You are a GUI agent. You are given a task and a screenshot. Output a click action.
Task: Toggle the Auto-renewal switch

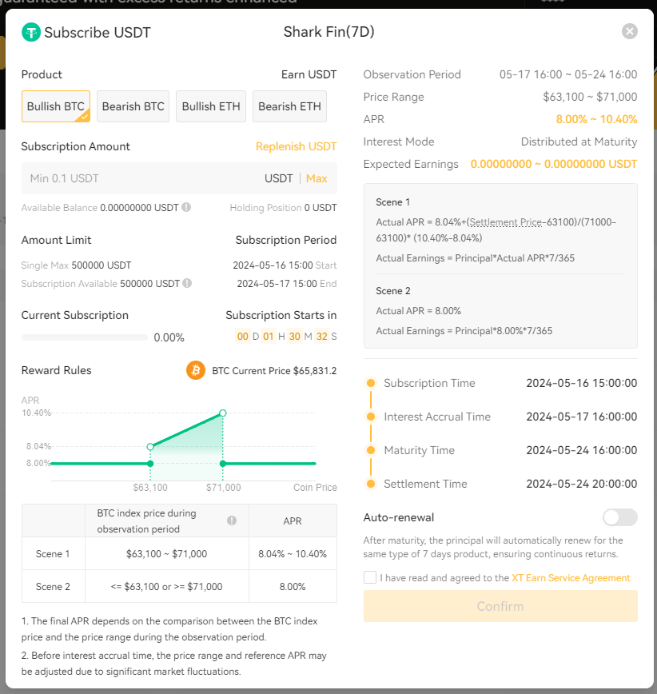click(620, 517)
